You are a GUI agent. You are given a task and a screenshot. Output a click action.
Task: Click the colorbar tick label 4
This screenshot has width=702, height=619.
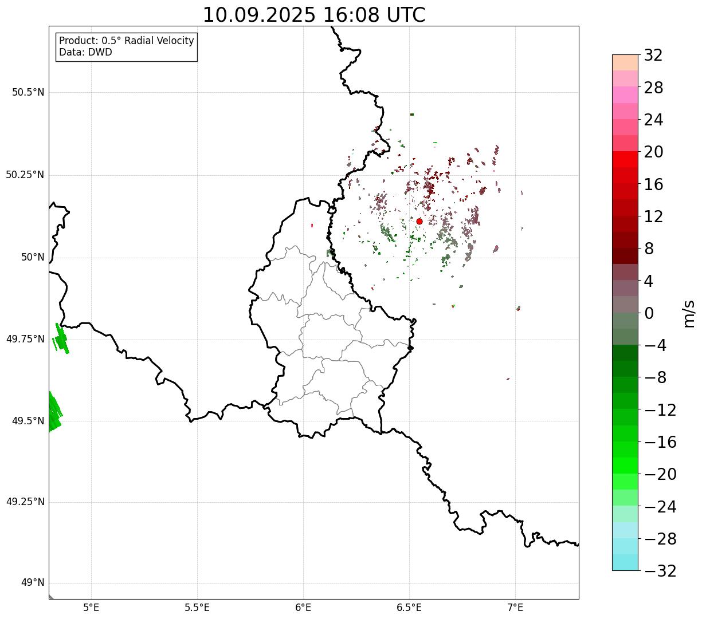tap(649, 281)
